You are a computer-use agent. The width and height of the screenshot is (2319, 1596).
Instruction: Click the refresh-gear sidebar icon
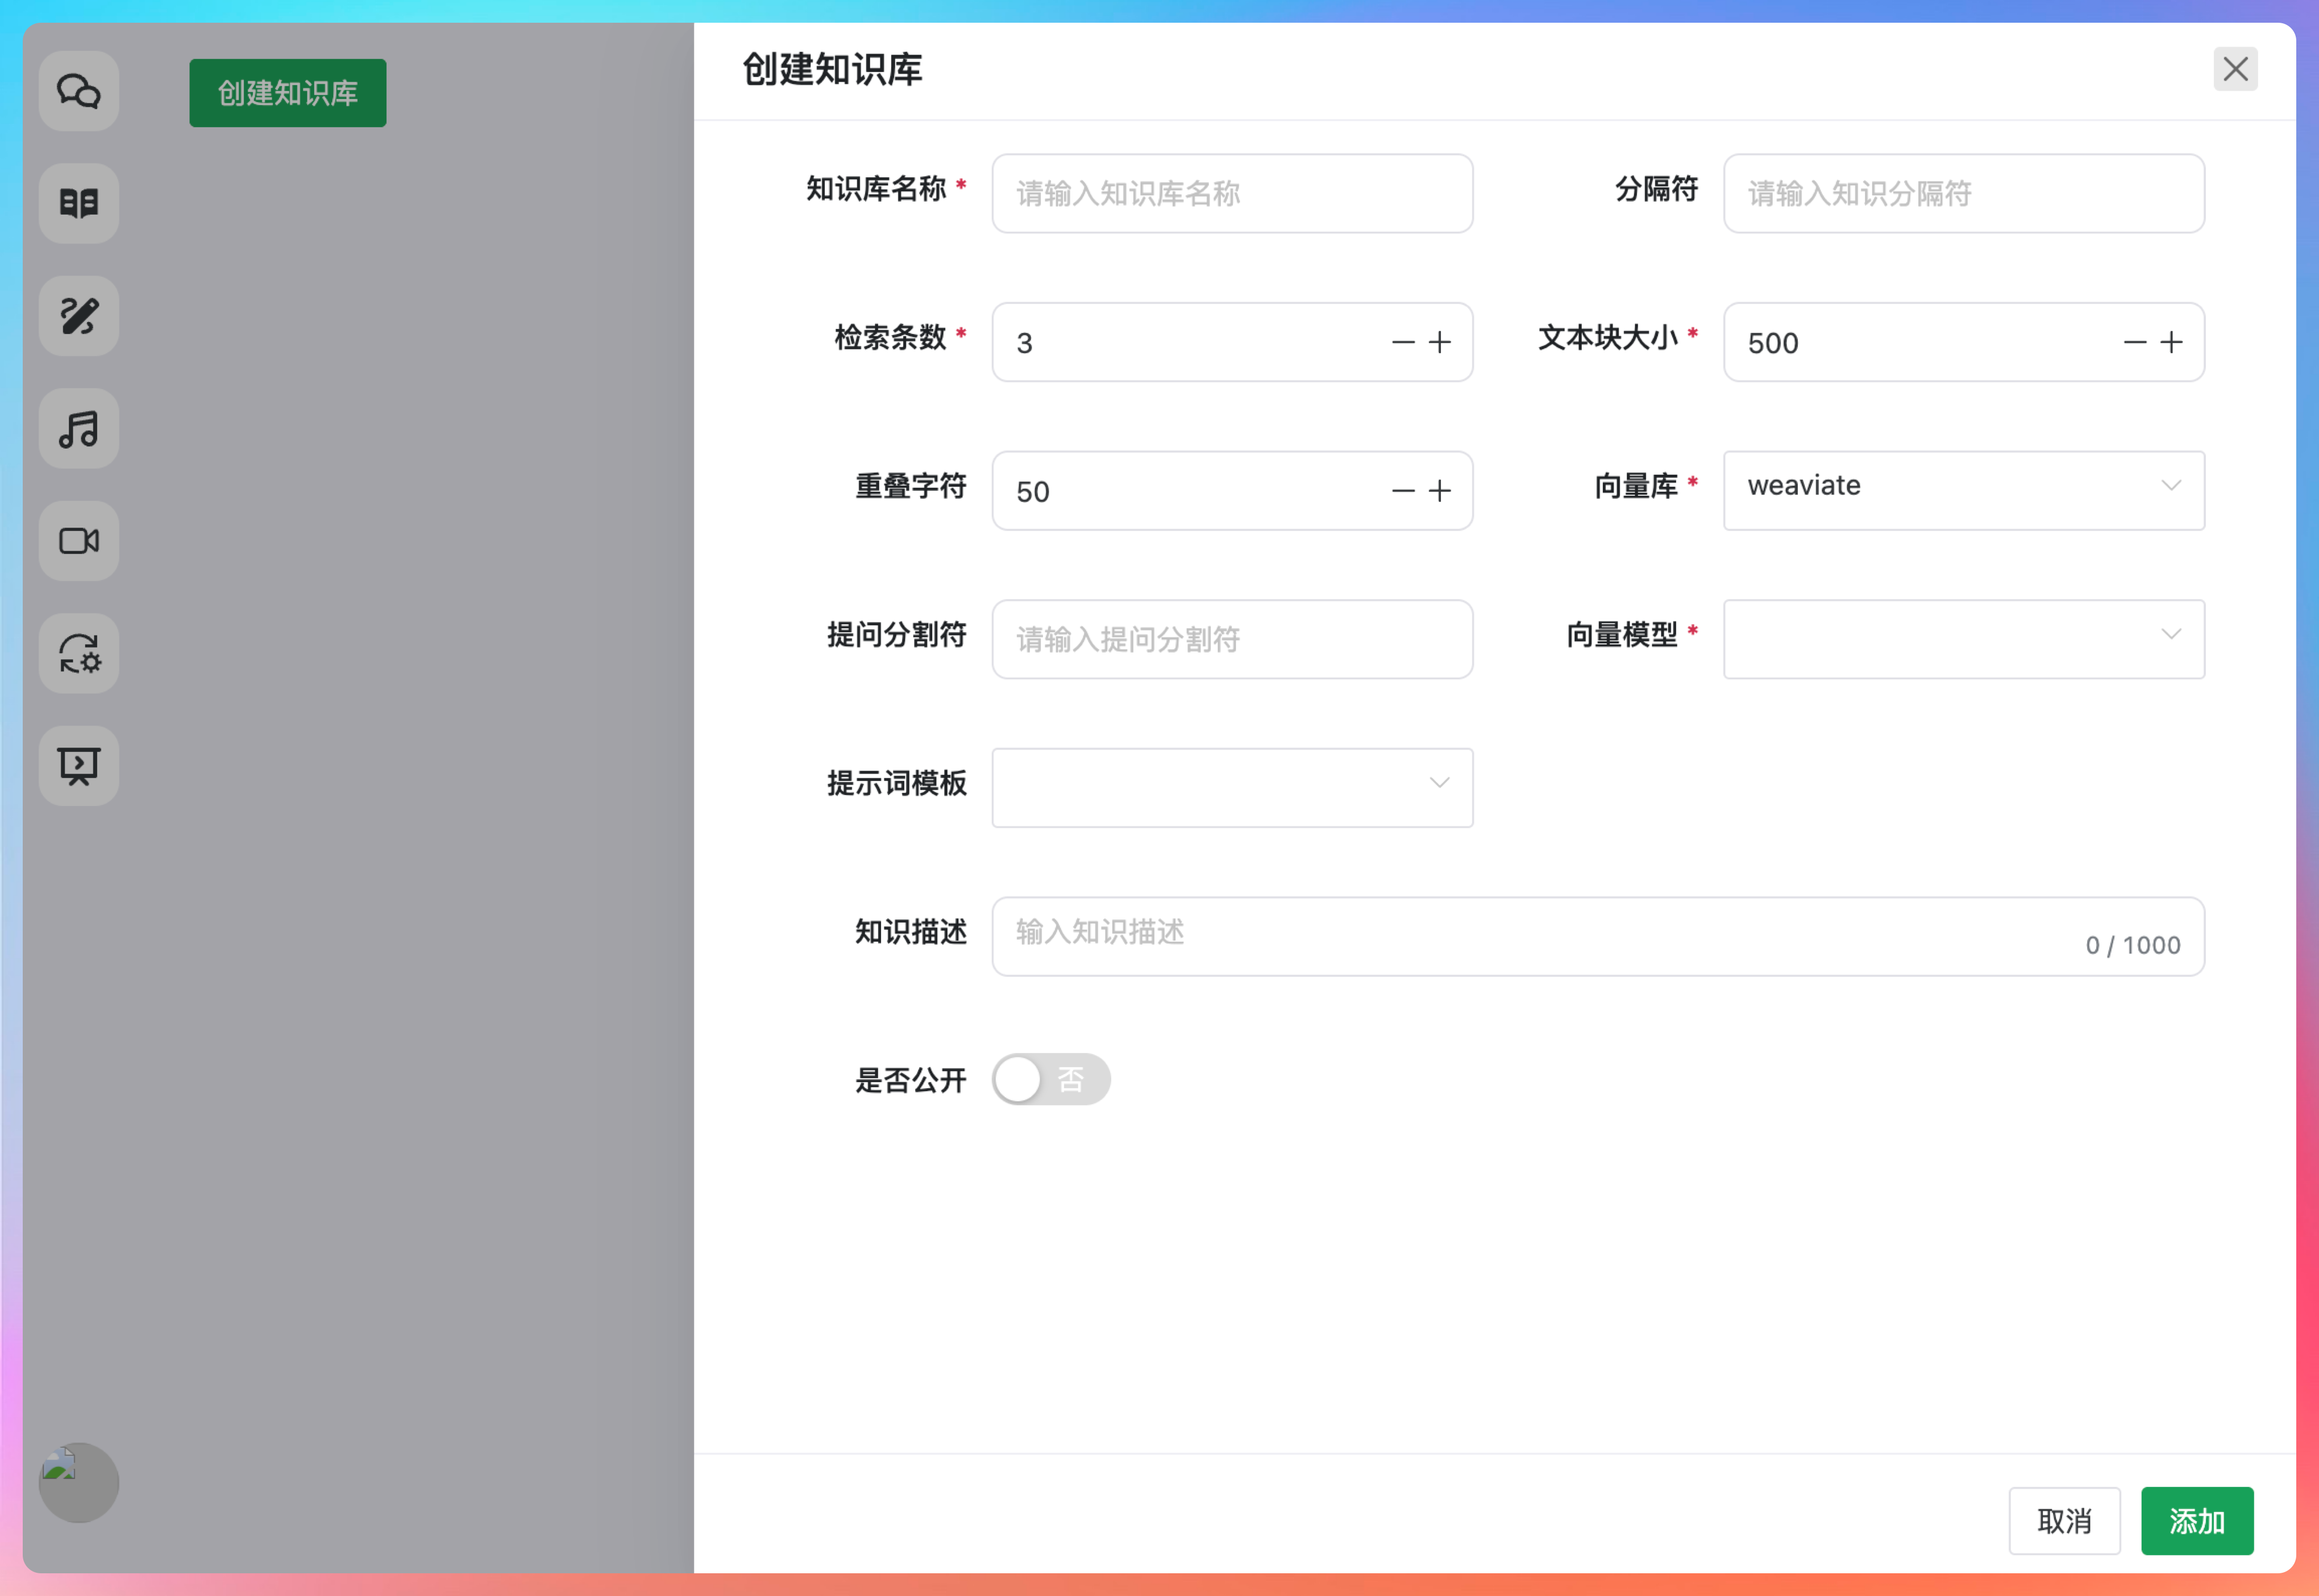coord(79,654)
